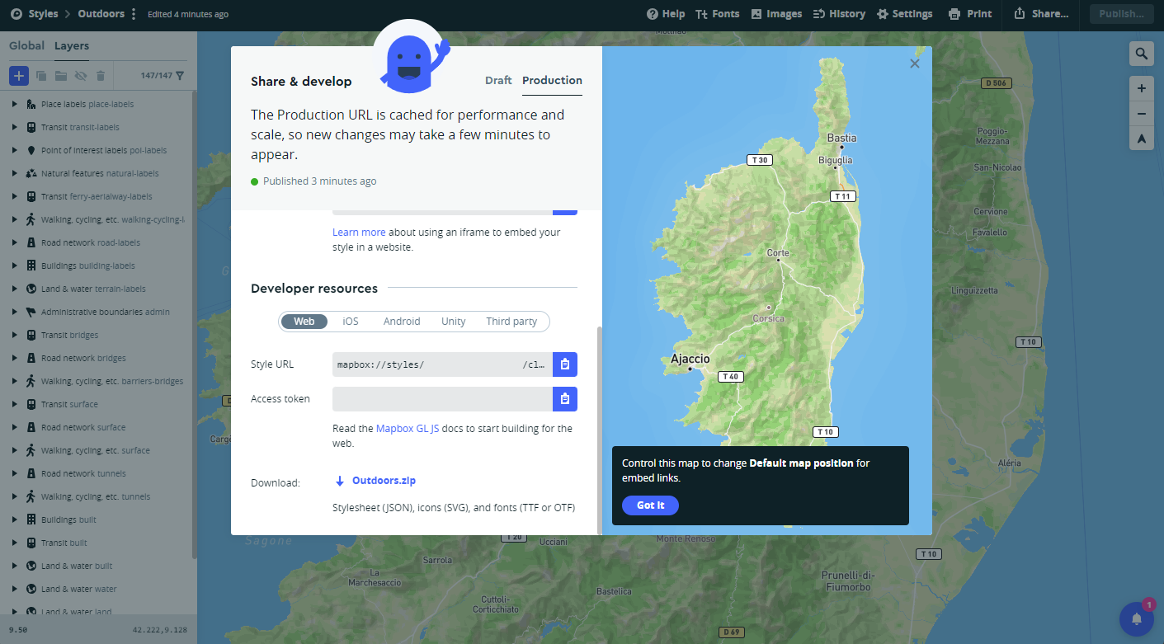Image resolution: width=1164 pixels, height=644 pixels.
Task: Dismiss the map tooltip with Got it
Action: (650, 505)
